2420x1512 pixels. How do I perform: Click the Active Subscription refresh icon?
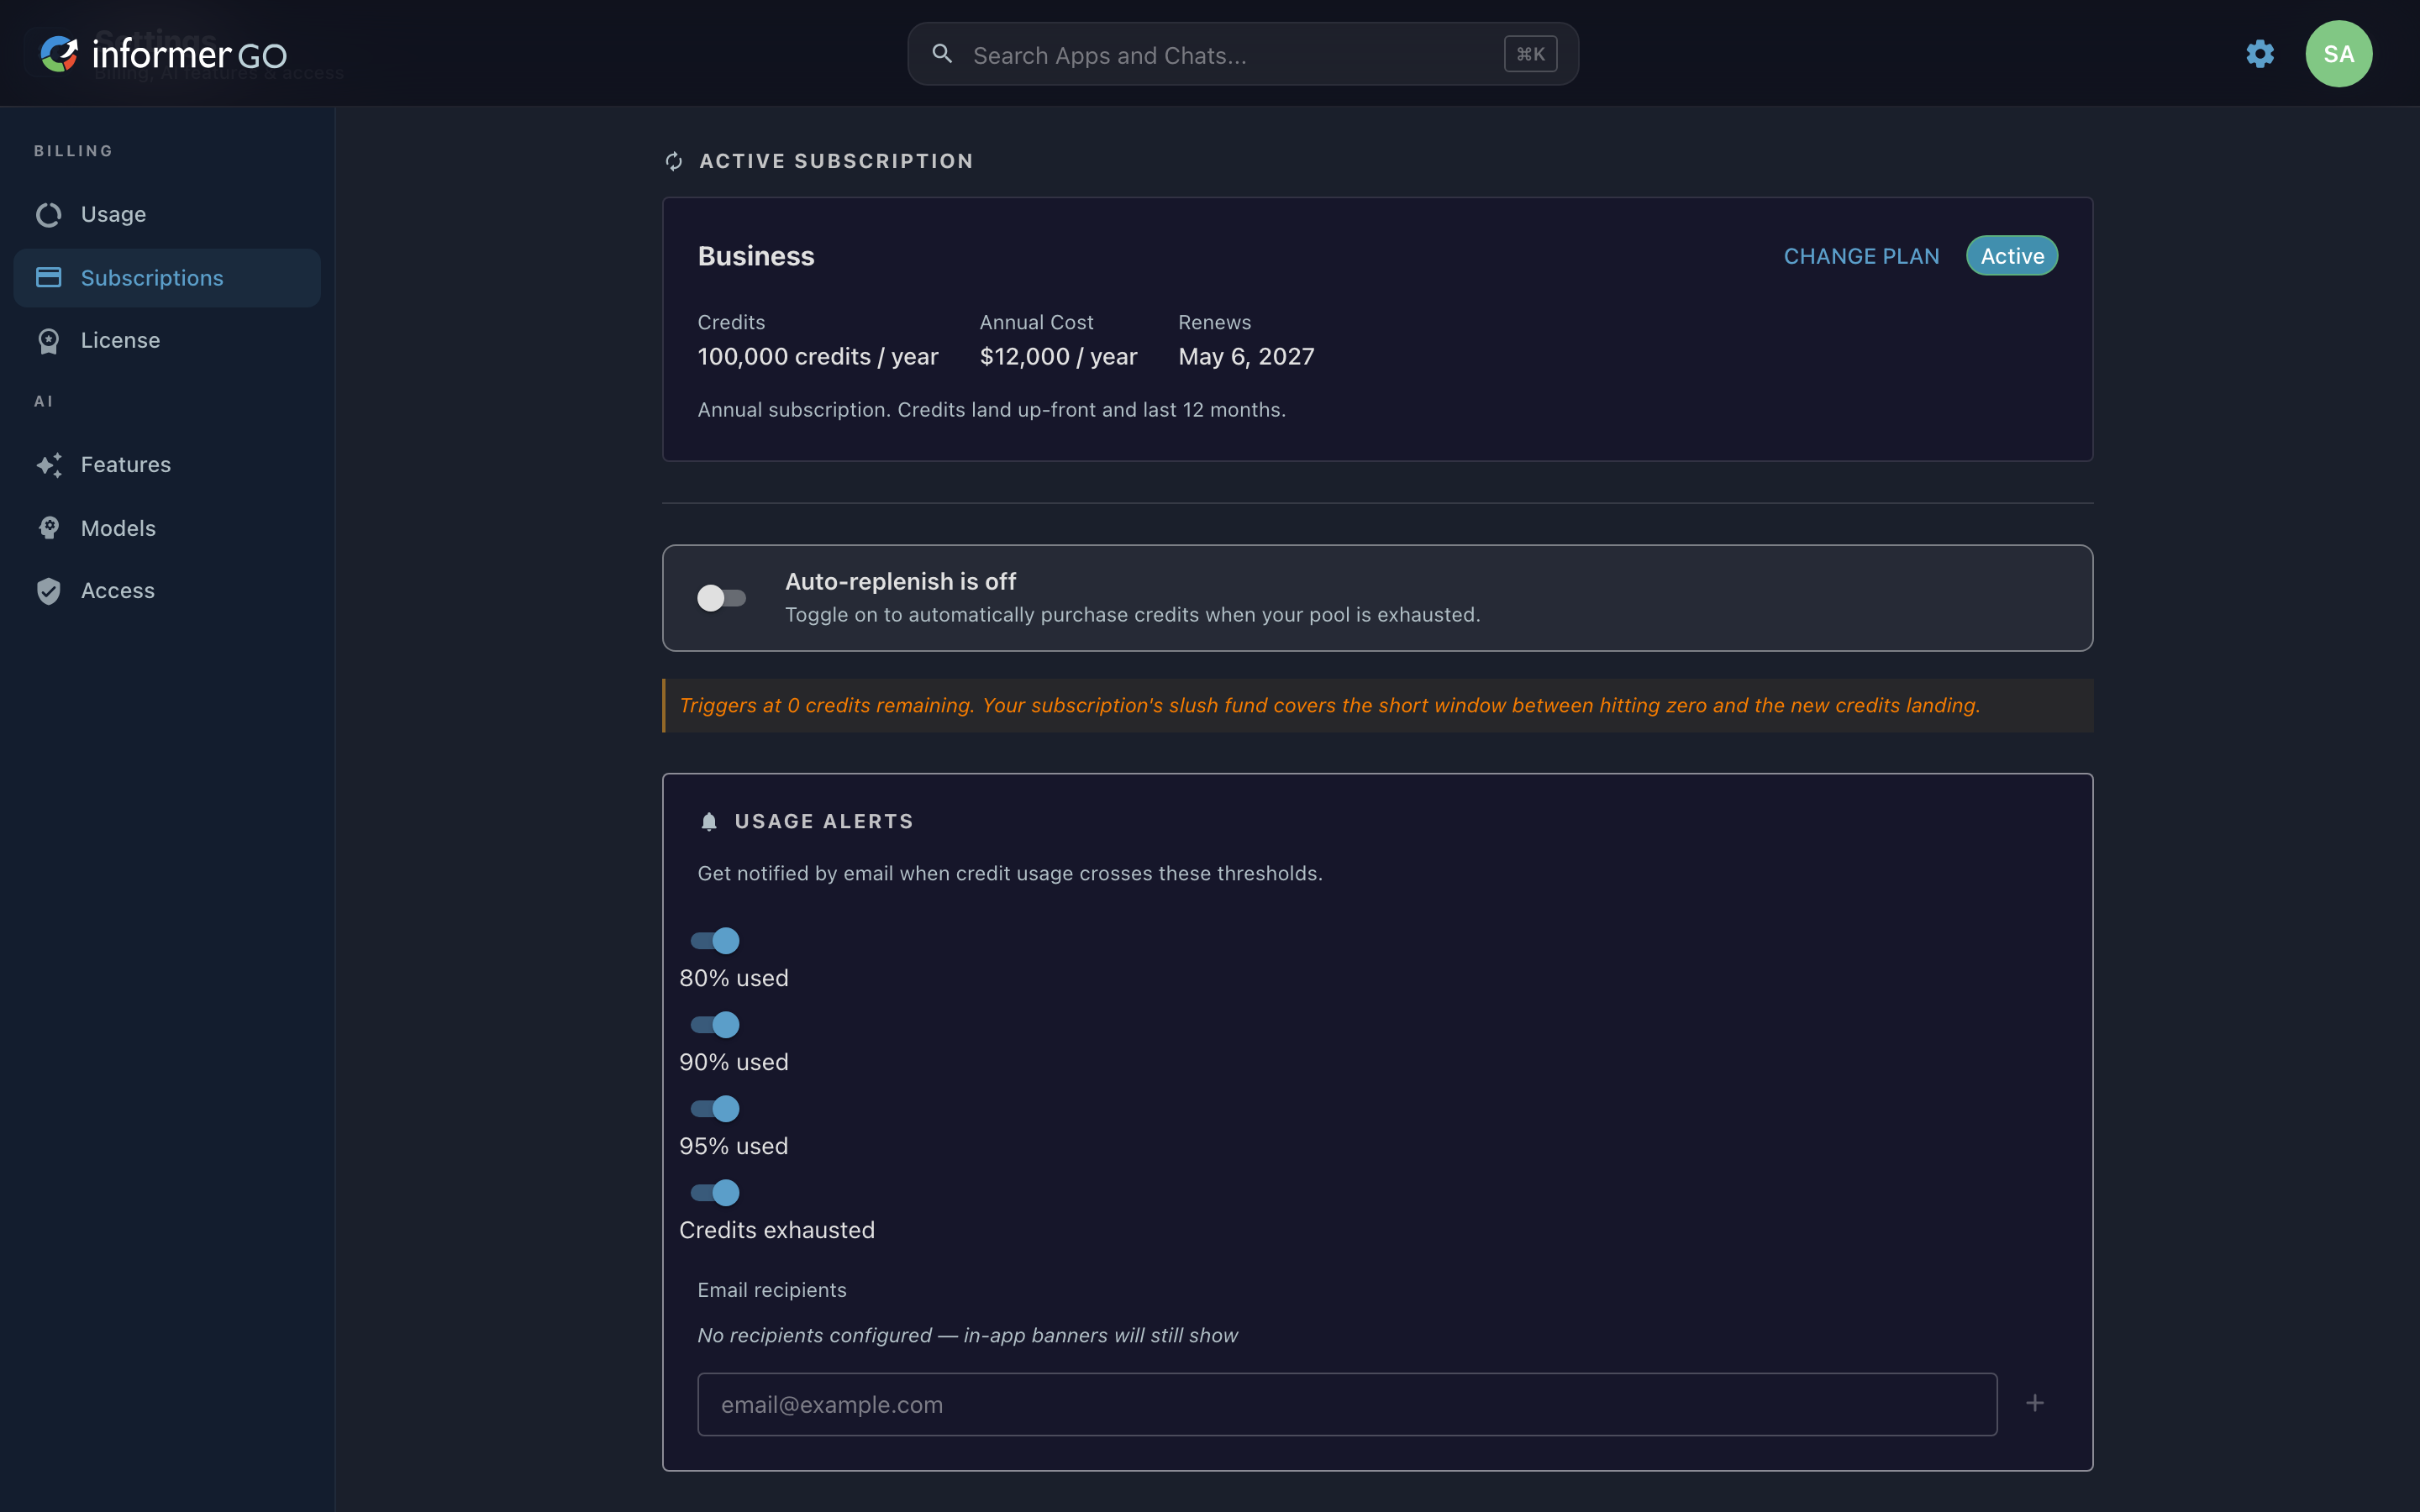click(674, 161)
